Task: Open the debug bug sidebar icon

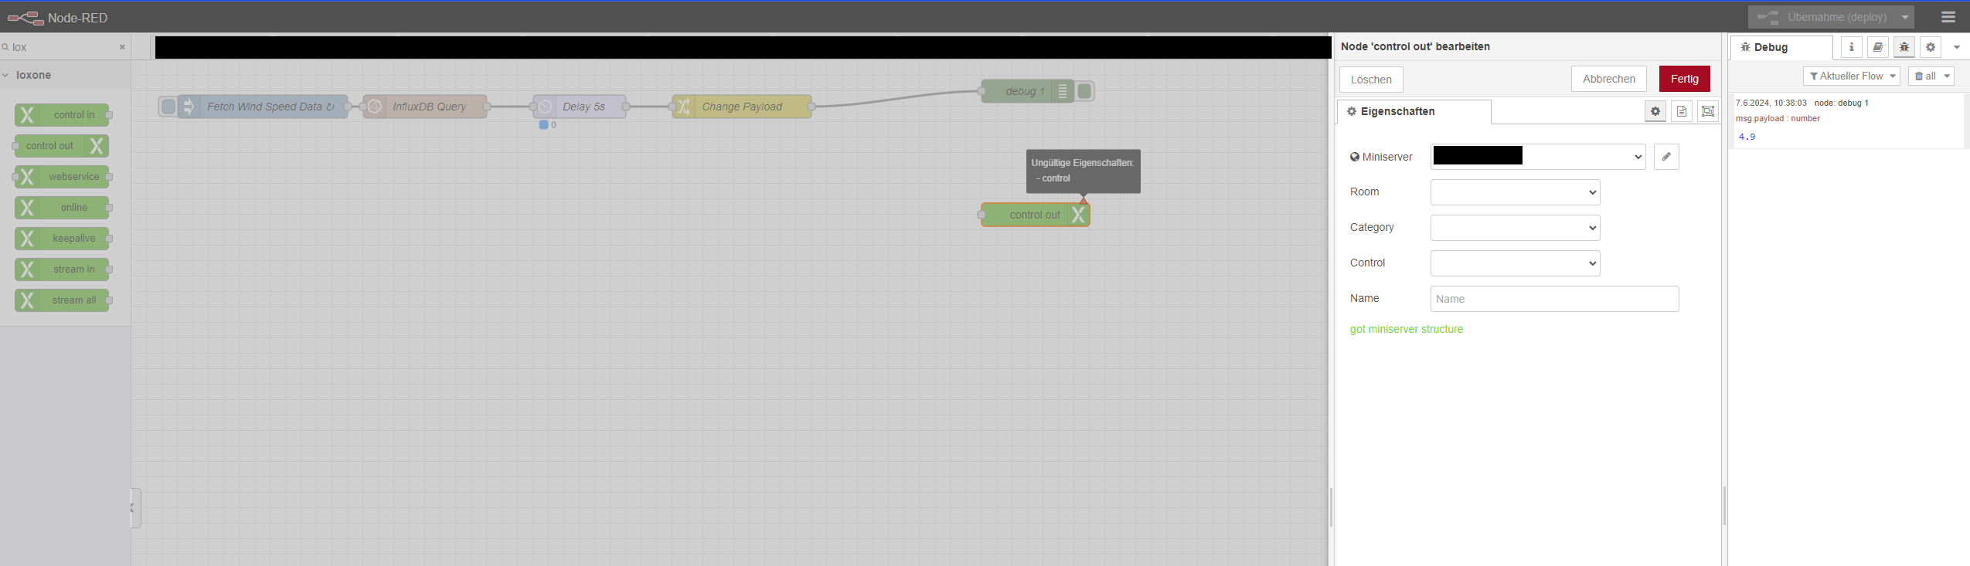Action: (x=1904, y=47)
